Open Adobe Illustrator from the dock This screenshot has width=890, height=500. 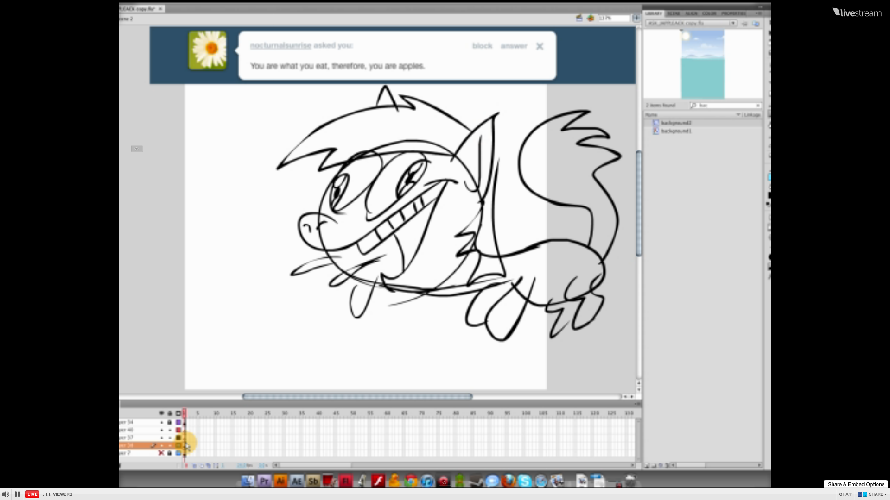point(280,481)
